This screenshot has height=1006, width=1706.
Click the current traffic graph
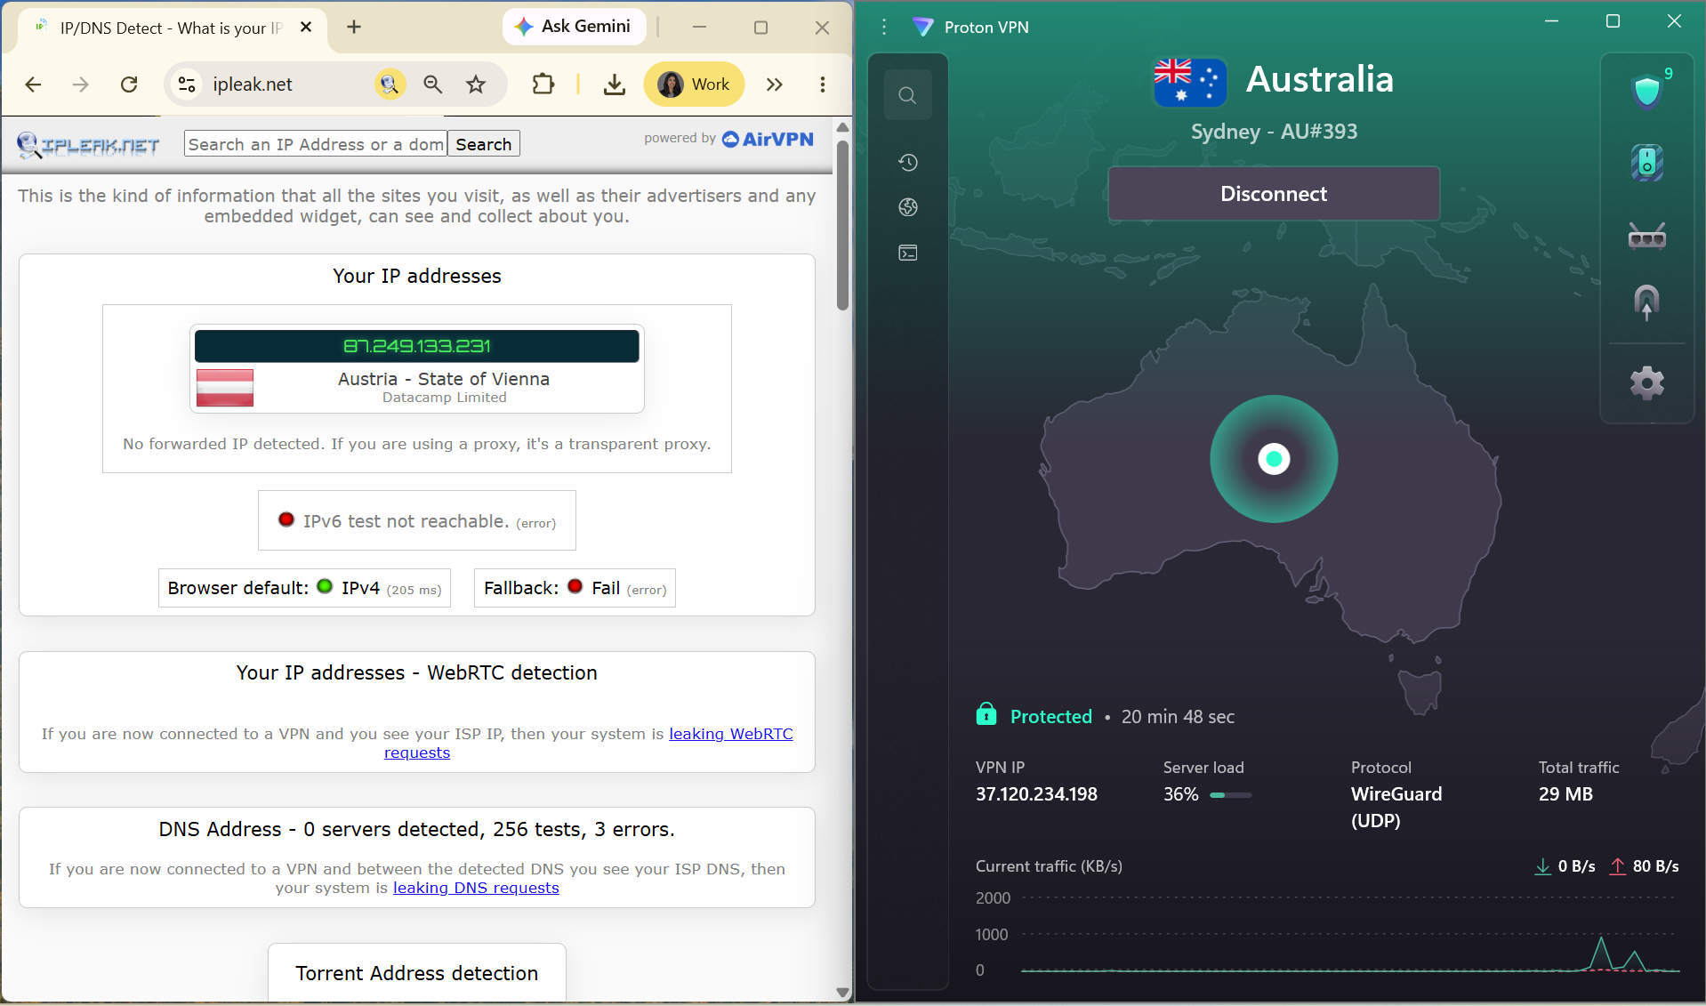1350,934
